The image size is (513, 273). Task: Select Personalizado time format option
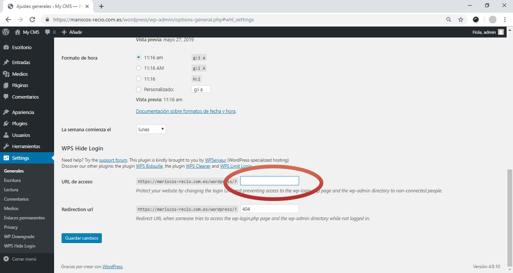click(139, 89)
